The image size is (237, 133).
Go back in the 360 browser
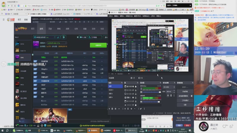(9, 6)
